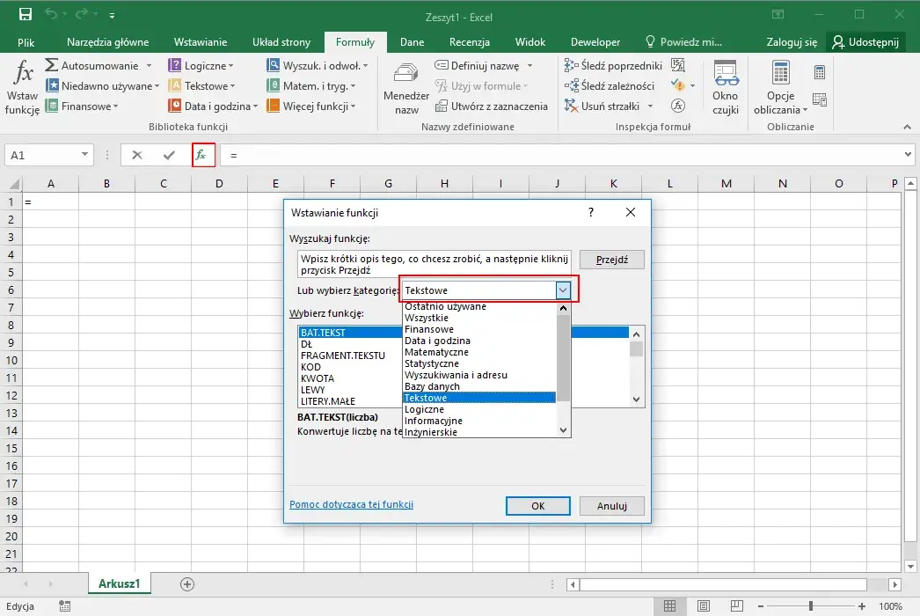Cancel entry with the X formula bar icon
This screenshot has height=616, width=920.
point(136,155)
